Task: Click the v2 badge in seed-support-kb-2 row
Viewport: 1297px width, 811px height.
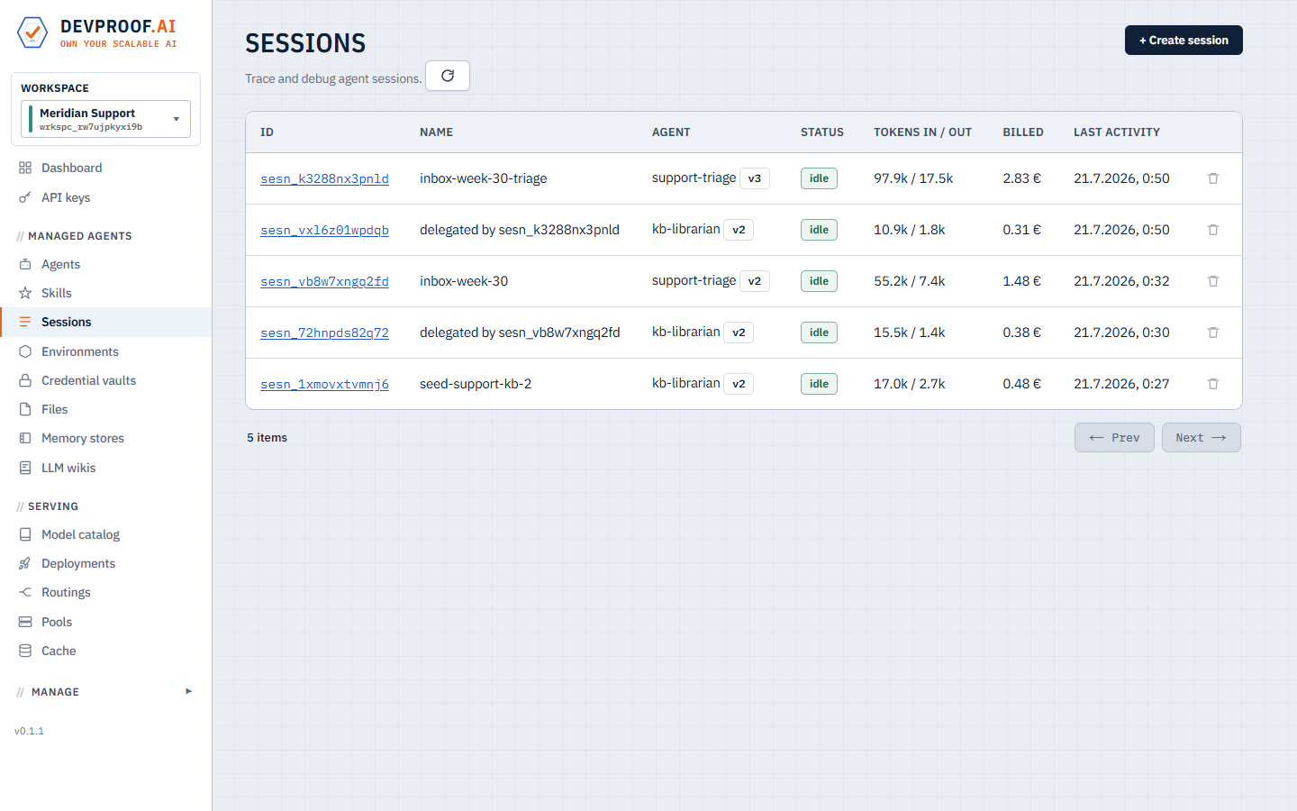Action: [x=739, y=384]
